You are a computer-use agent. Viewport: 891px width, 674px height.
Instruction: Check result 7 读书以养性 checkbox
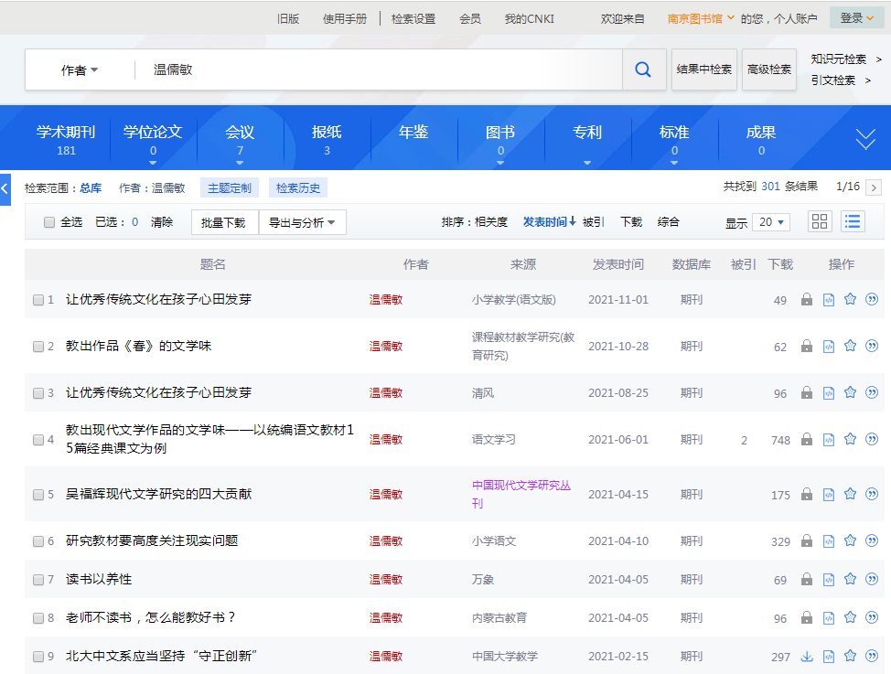(x=38, y=579)
